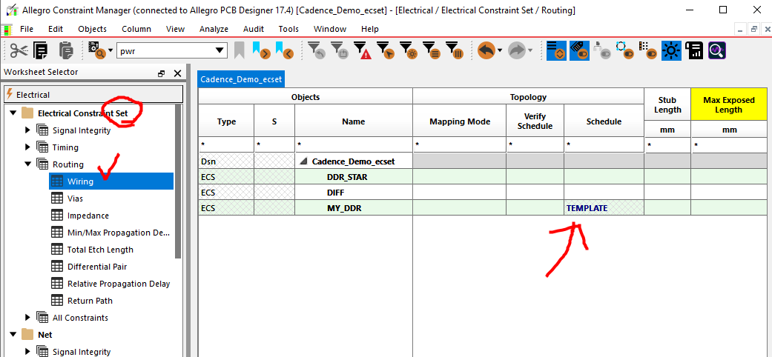Screen dimensions: 772x357
Task: Click the Copy icon in toolbar
Action: tap(42, 50)
